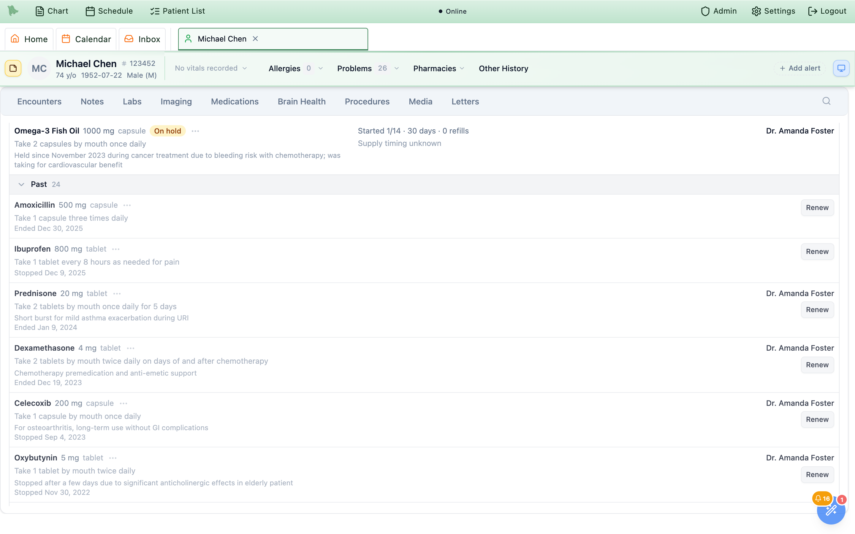Expand the Problems dropdown

[x=368, y=68]
